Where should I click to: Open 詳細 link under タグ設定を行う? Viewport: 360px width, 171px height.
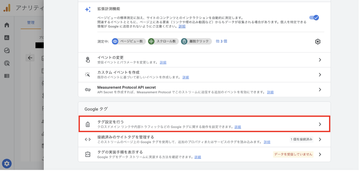coord(238,127)
